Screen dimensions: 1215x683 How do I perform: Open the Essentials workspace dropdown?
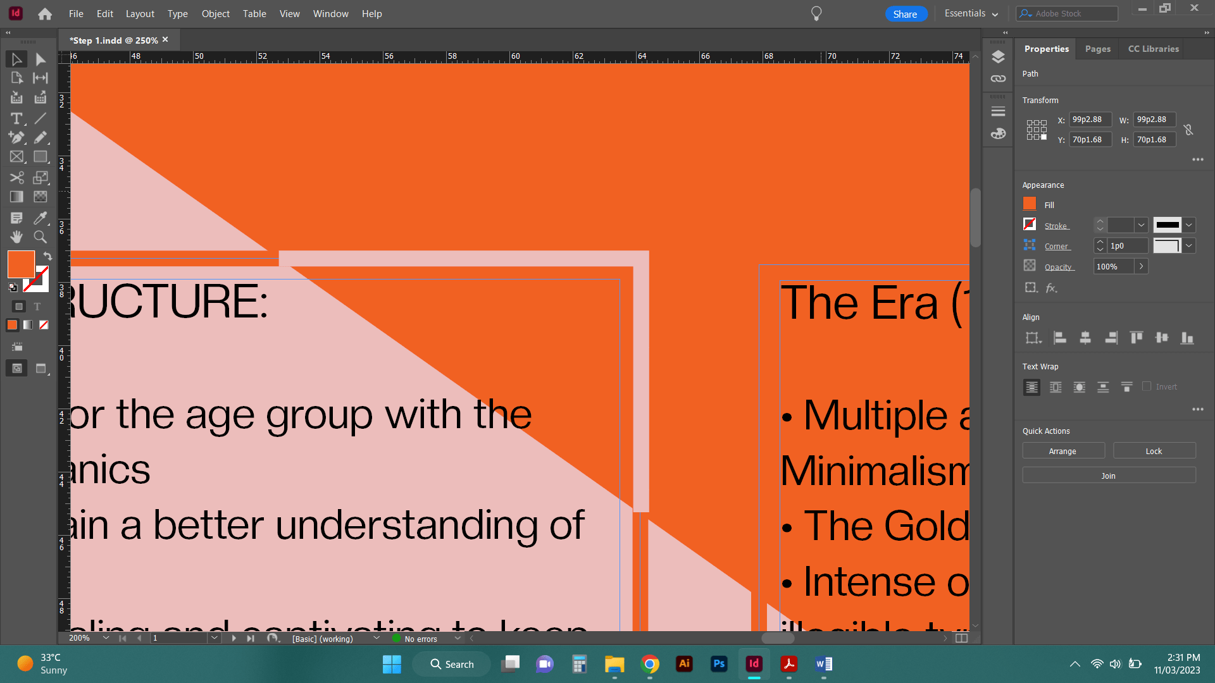(x=971, y=14)
